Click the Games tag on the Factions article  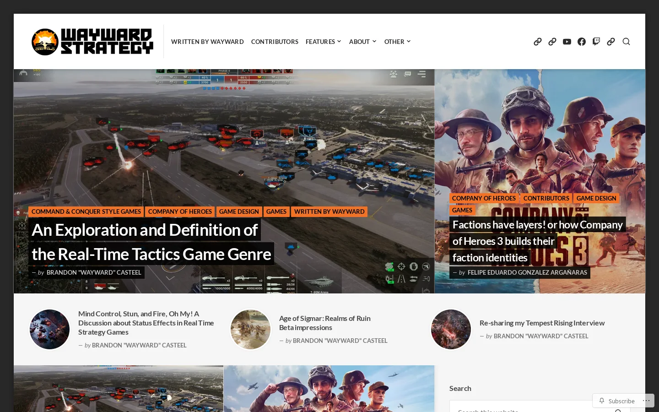click(x=462, y=210)
